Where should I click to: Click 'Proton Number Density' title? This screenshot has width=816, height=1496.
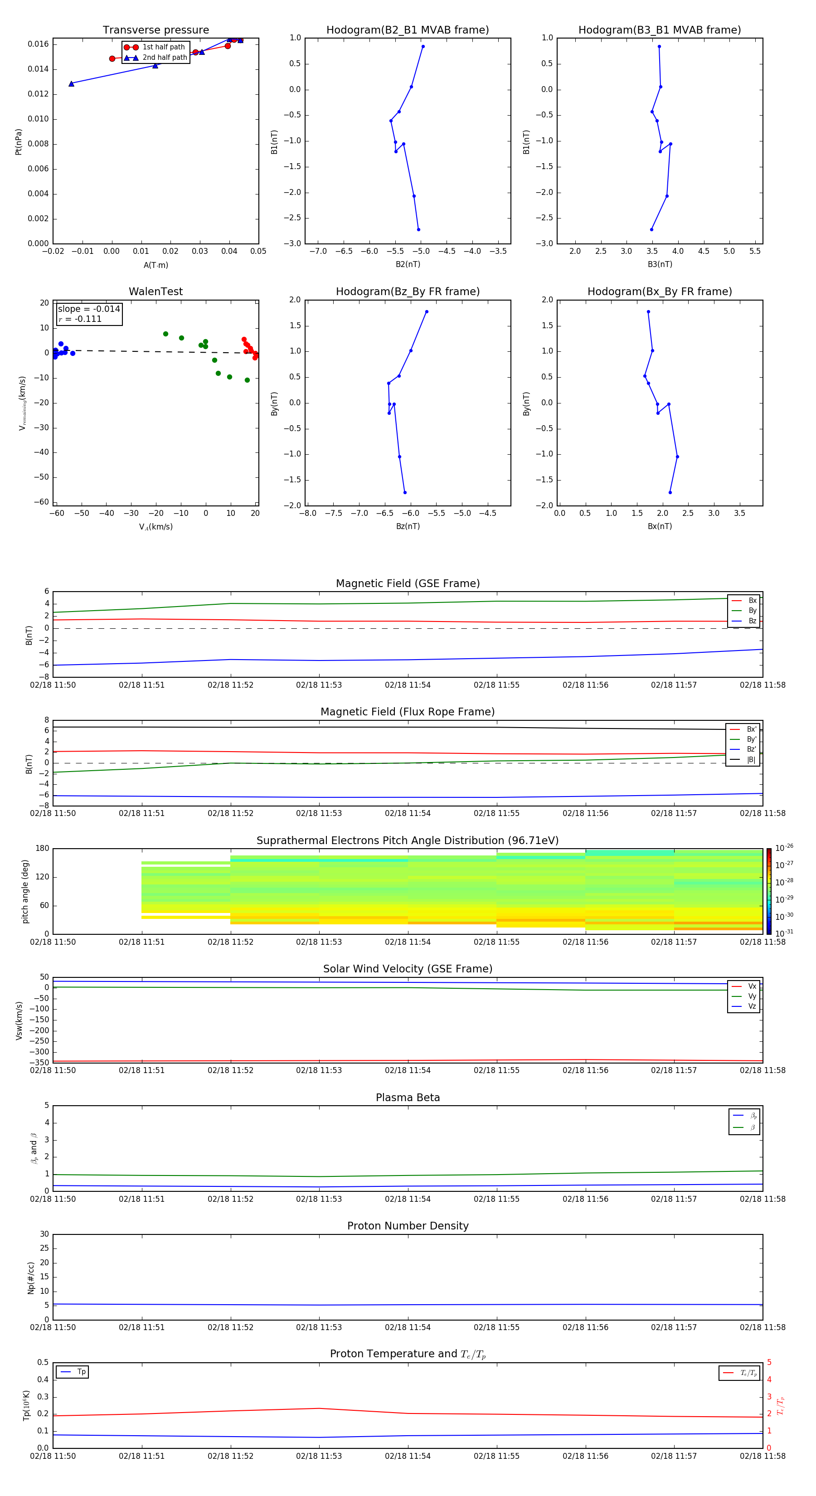(x=408, y=1226)
